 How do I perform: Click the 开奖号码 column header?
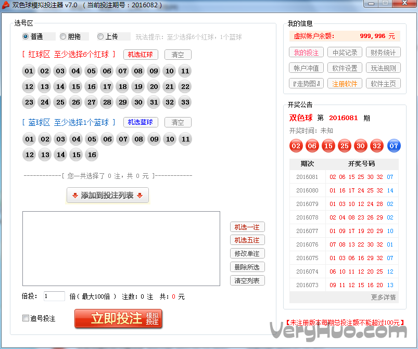point(362,164)
